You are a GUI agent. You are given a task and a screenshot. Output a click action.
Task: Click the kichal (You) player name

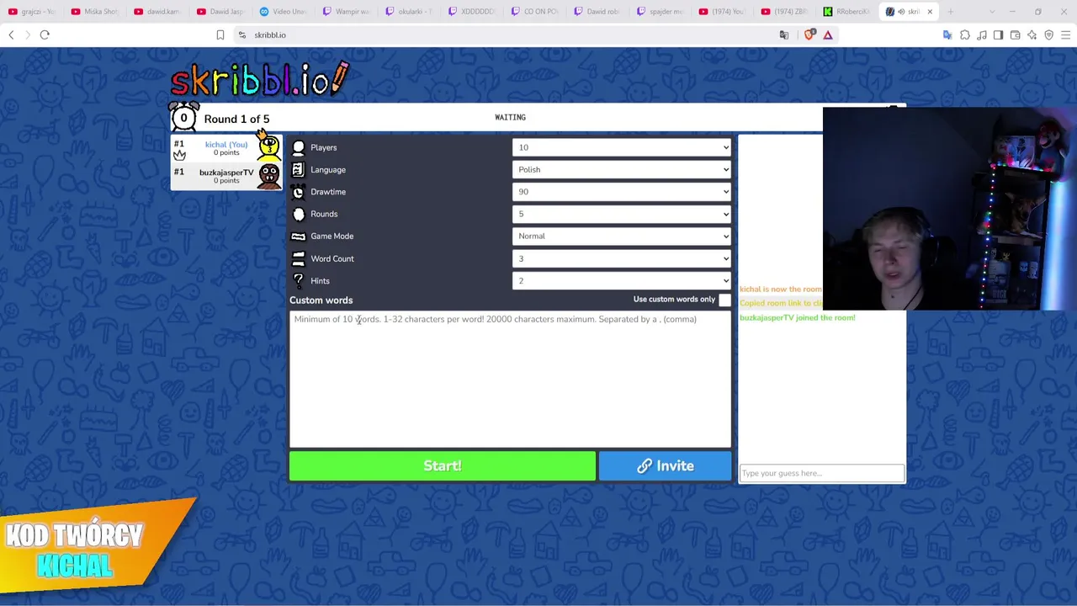click(226, 145)
